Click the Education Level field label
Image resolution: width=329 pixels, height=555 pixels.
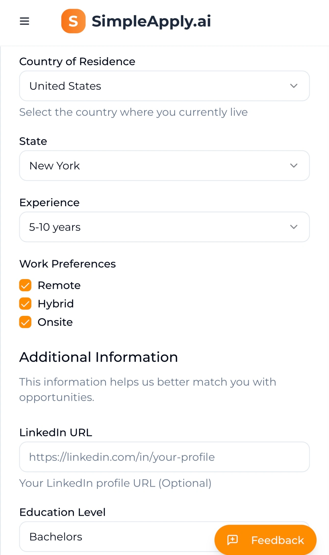62,512
